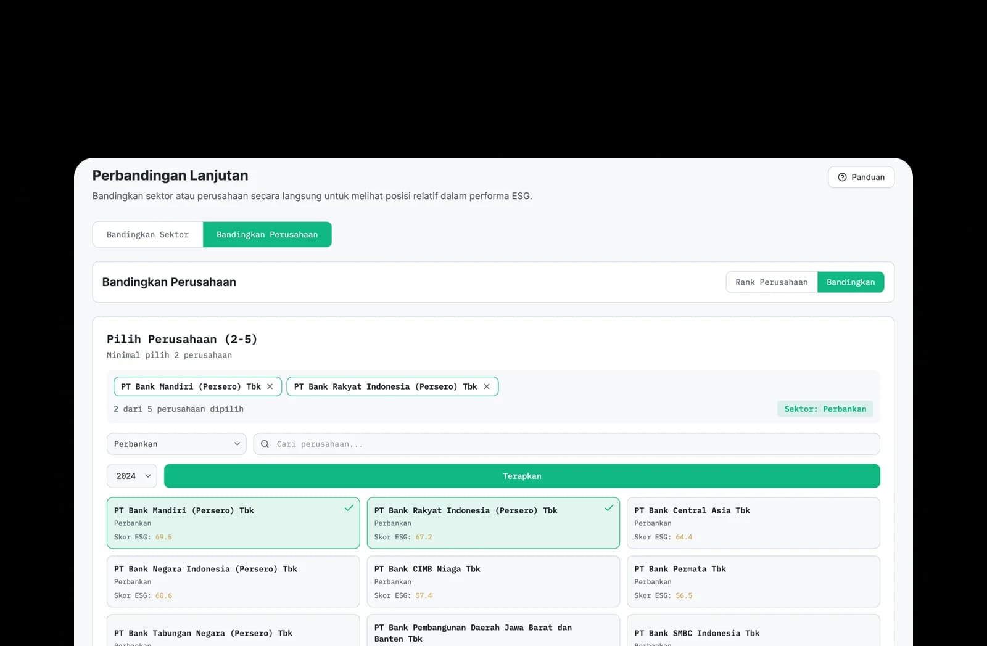The height and width of the screenshot is (646, 987).
Task: Open the Panduan help guide
Action: point(861,177)
